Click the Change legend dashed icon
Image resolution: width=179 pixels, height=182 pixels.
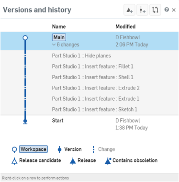[93, 149]
